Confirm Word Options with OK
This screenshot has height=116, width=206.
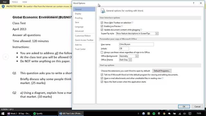tap(184, 107)
